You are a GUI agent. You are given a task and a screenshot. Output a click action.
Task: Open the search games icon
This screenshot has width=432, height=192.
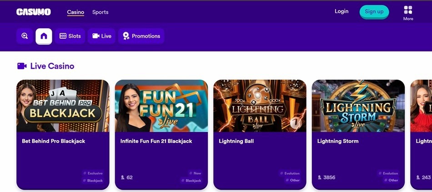tap(25, 36)
